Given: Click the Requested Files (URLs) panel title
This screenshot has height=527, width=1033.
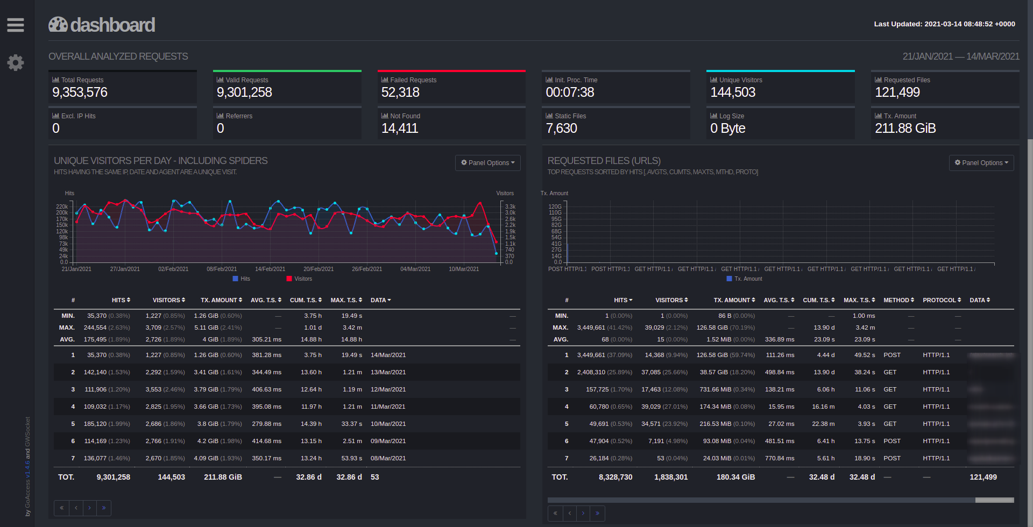Looking at the screenshot, I should 604,161.
